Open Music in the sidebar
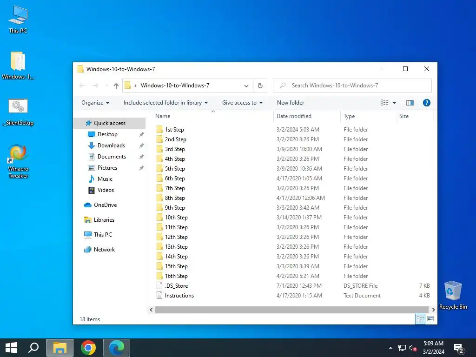476x357 pixels. [x=105, y=179]
